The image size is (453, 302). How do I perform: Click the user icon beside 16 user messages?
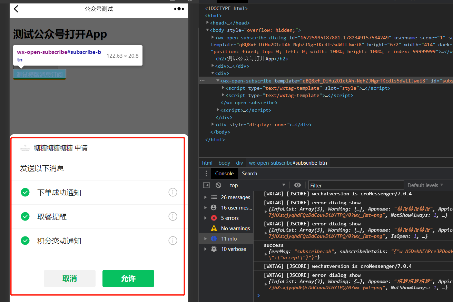point(214,207)
